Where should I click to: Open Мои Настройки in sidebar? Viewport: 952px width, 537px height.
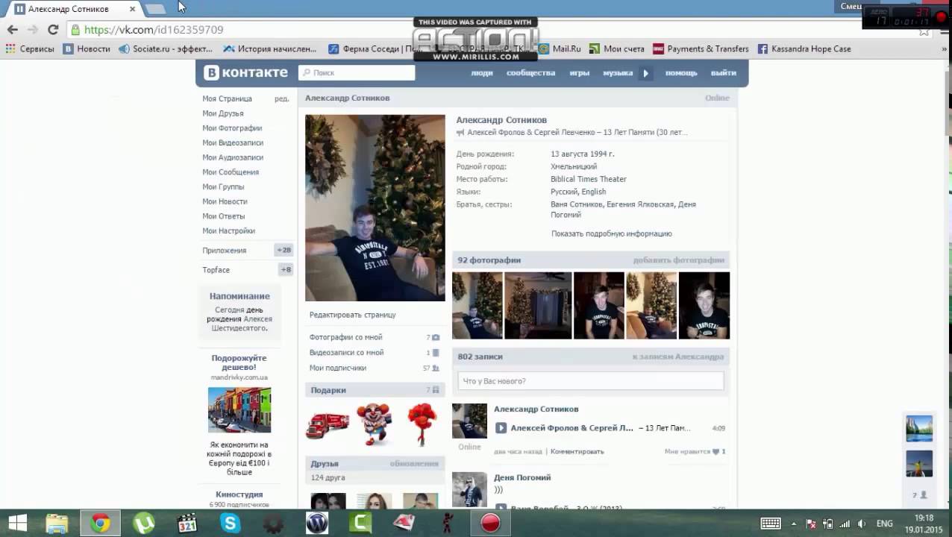pos(228,231)
